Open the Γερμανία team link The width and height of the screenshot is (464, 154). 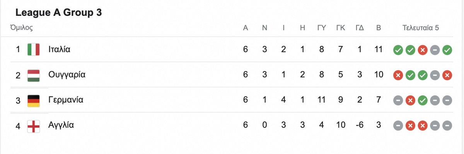66,100
